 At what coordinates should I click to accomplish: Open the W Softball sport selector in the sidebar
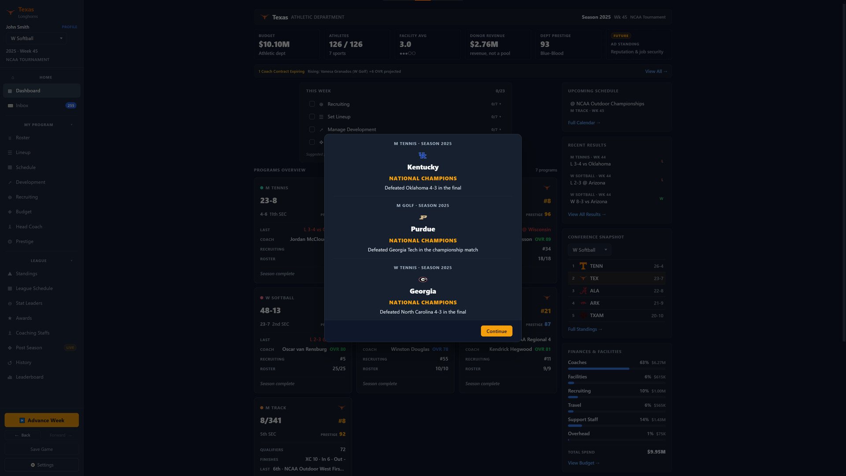pyautogui.click(x=37, y=39)
